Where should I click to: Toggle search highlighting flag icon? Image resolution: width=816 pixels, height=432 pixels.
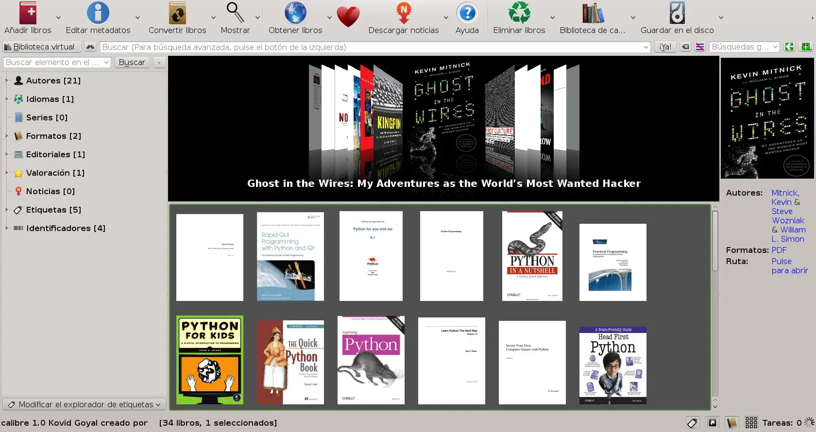700,47
